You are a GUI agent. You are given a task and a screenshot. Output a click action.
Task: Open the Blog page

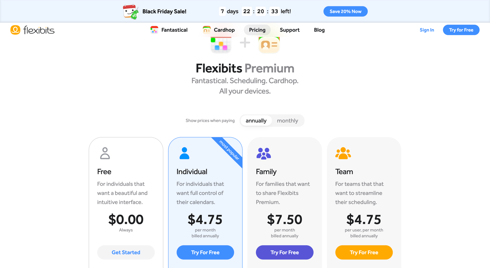coord(319,30)
